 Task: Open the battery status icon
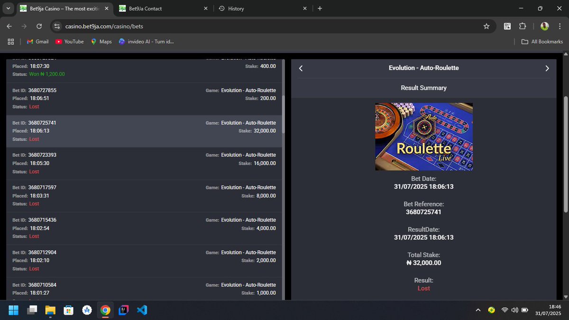tap(525, 310)
